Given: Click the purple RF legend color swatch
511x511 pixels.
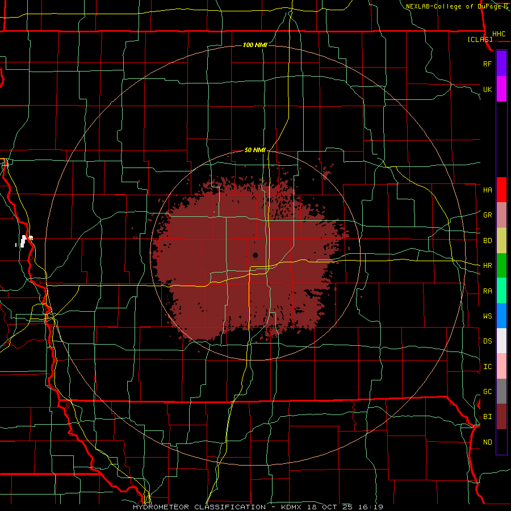Looking at the screenshot, I should (501, 63).
